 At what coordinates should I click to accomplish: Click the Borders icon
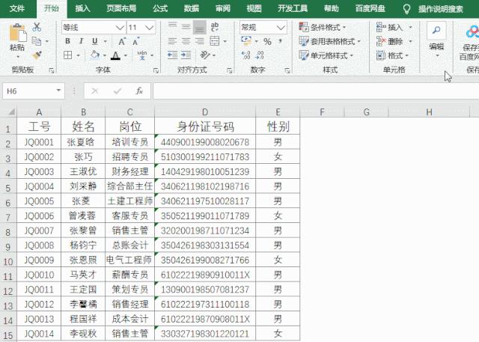point(68,55)
